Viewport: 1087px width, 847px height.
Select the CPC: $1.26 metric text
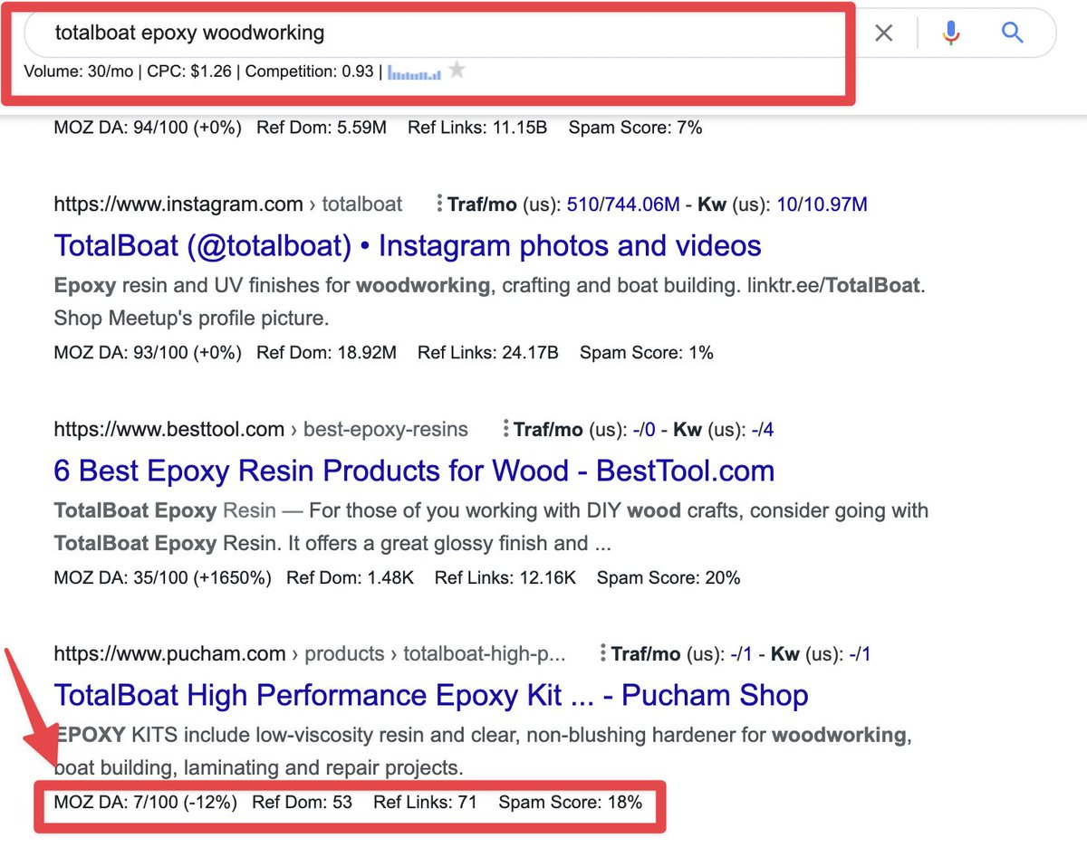(x=188, y=71)
